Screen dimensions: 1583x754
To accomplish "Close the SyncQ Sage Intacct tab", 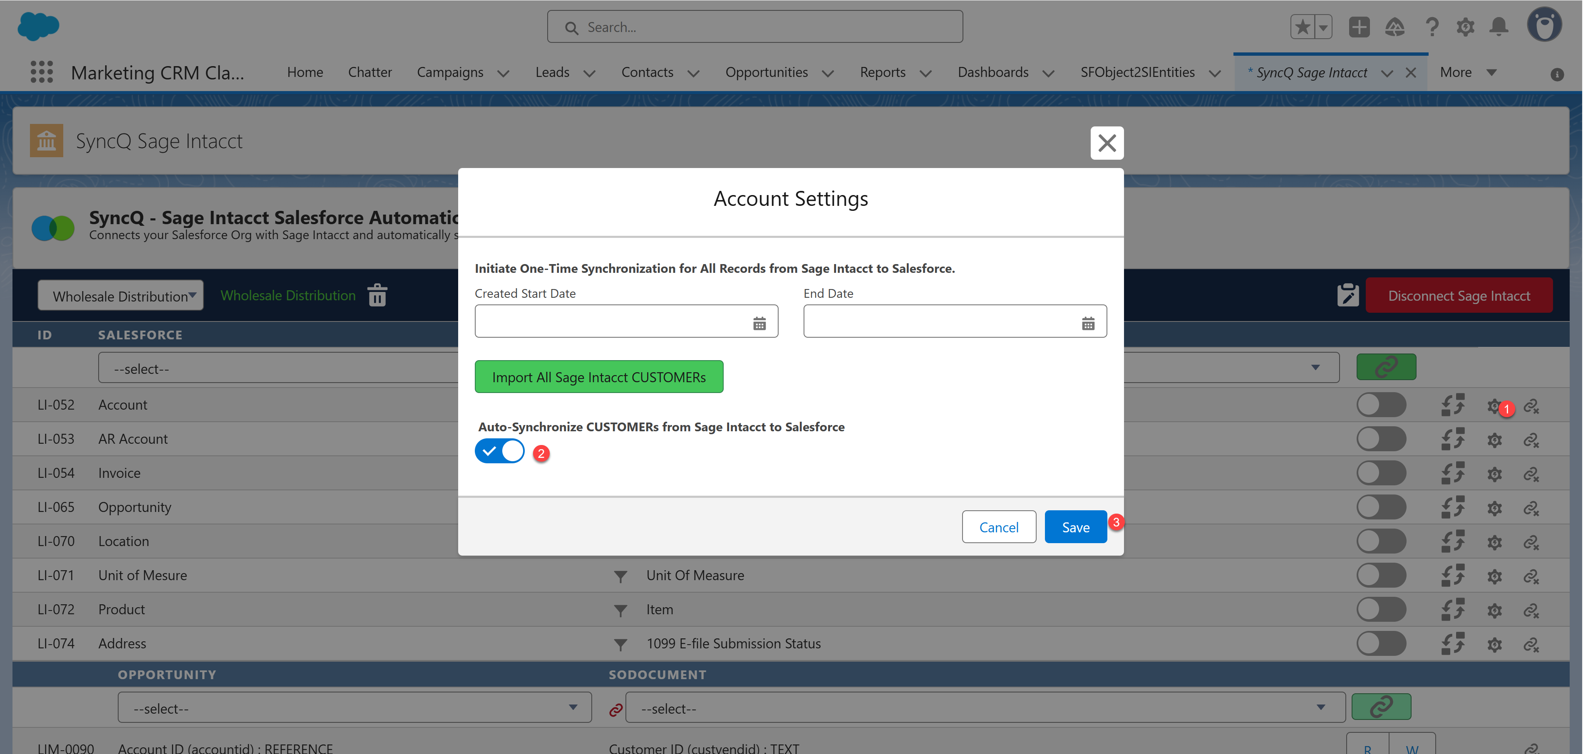I will (1410, 72).
